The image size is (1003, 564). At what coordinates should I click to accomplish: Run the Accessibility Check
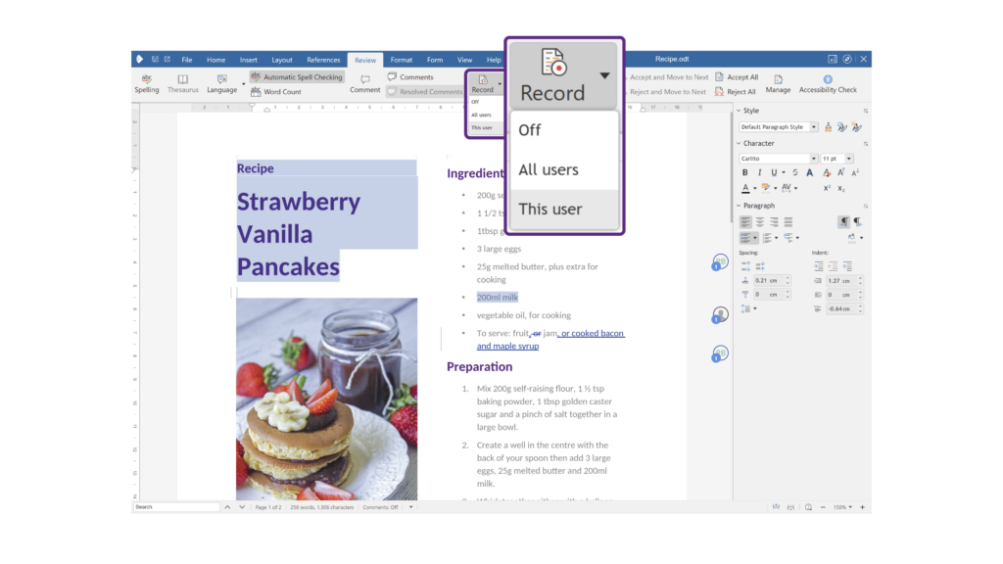pos(828,83)
